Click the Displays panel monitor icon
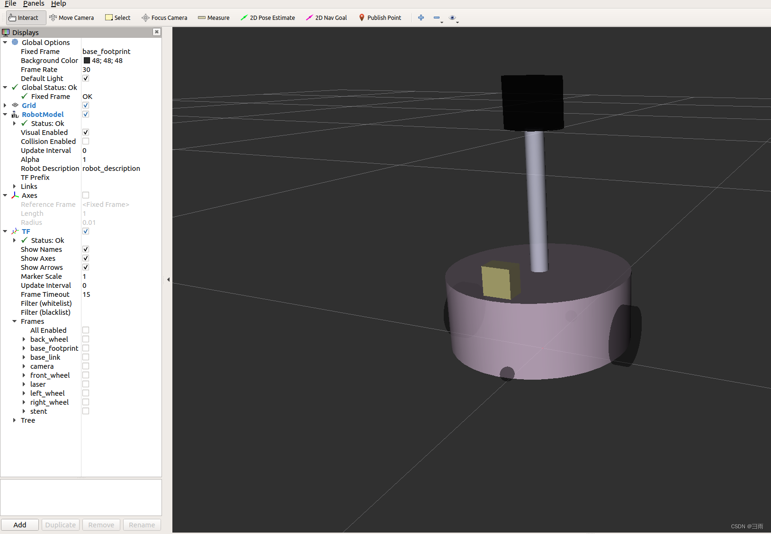Screen dimensions: 771x534 pos(6,33)
